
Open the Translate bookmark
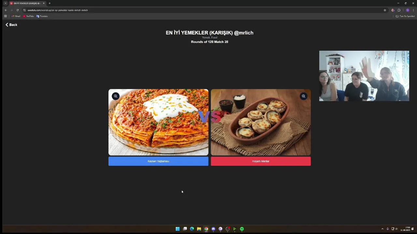pos(42,16)
